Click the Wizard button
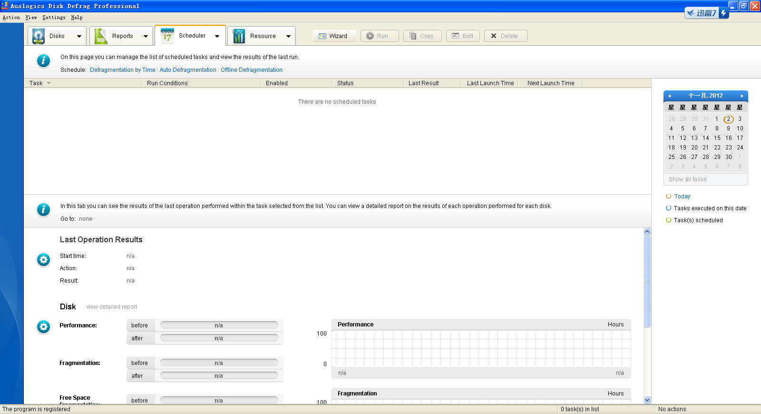761x414 pixels. (x=334, y=36)
